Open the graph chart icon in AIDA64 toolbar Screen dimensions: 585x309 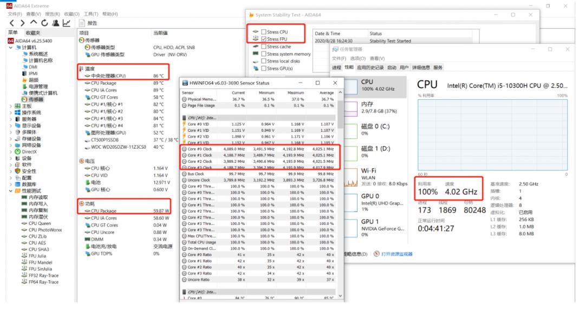[66, 22]
